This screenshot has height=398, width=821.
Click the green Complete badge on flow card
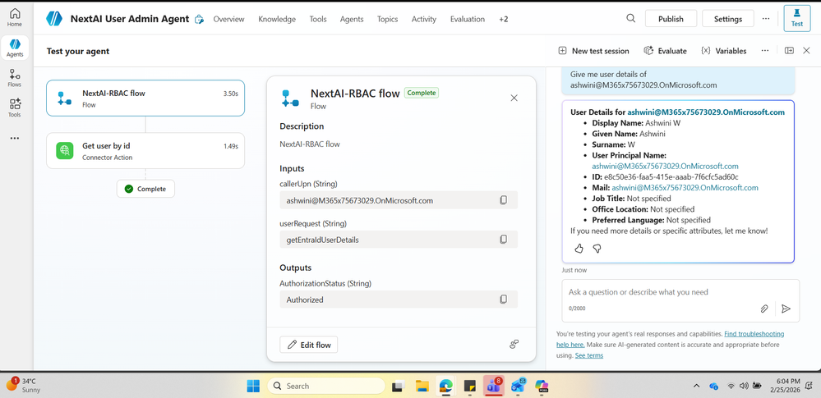tap(422, 93)
